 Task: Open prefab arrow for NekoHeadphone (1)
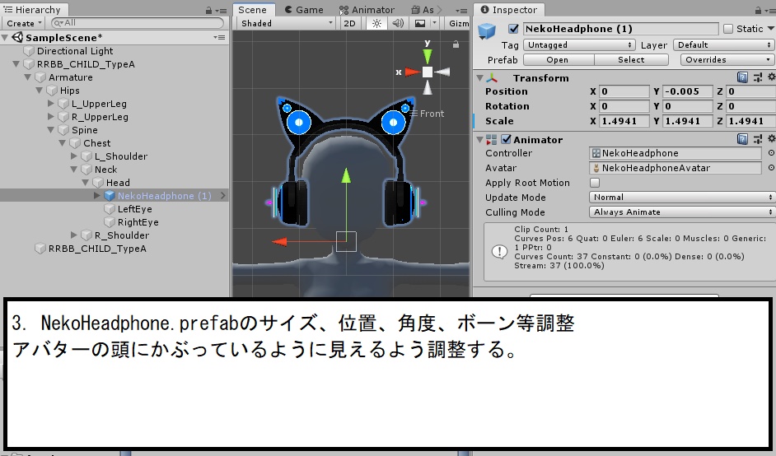223,196
